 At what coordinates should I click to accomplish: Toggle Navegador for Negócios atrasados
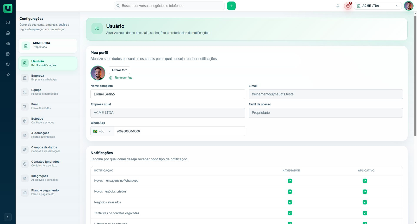coord(290,202)
